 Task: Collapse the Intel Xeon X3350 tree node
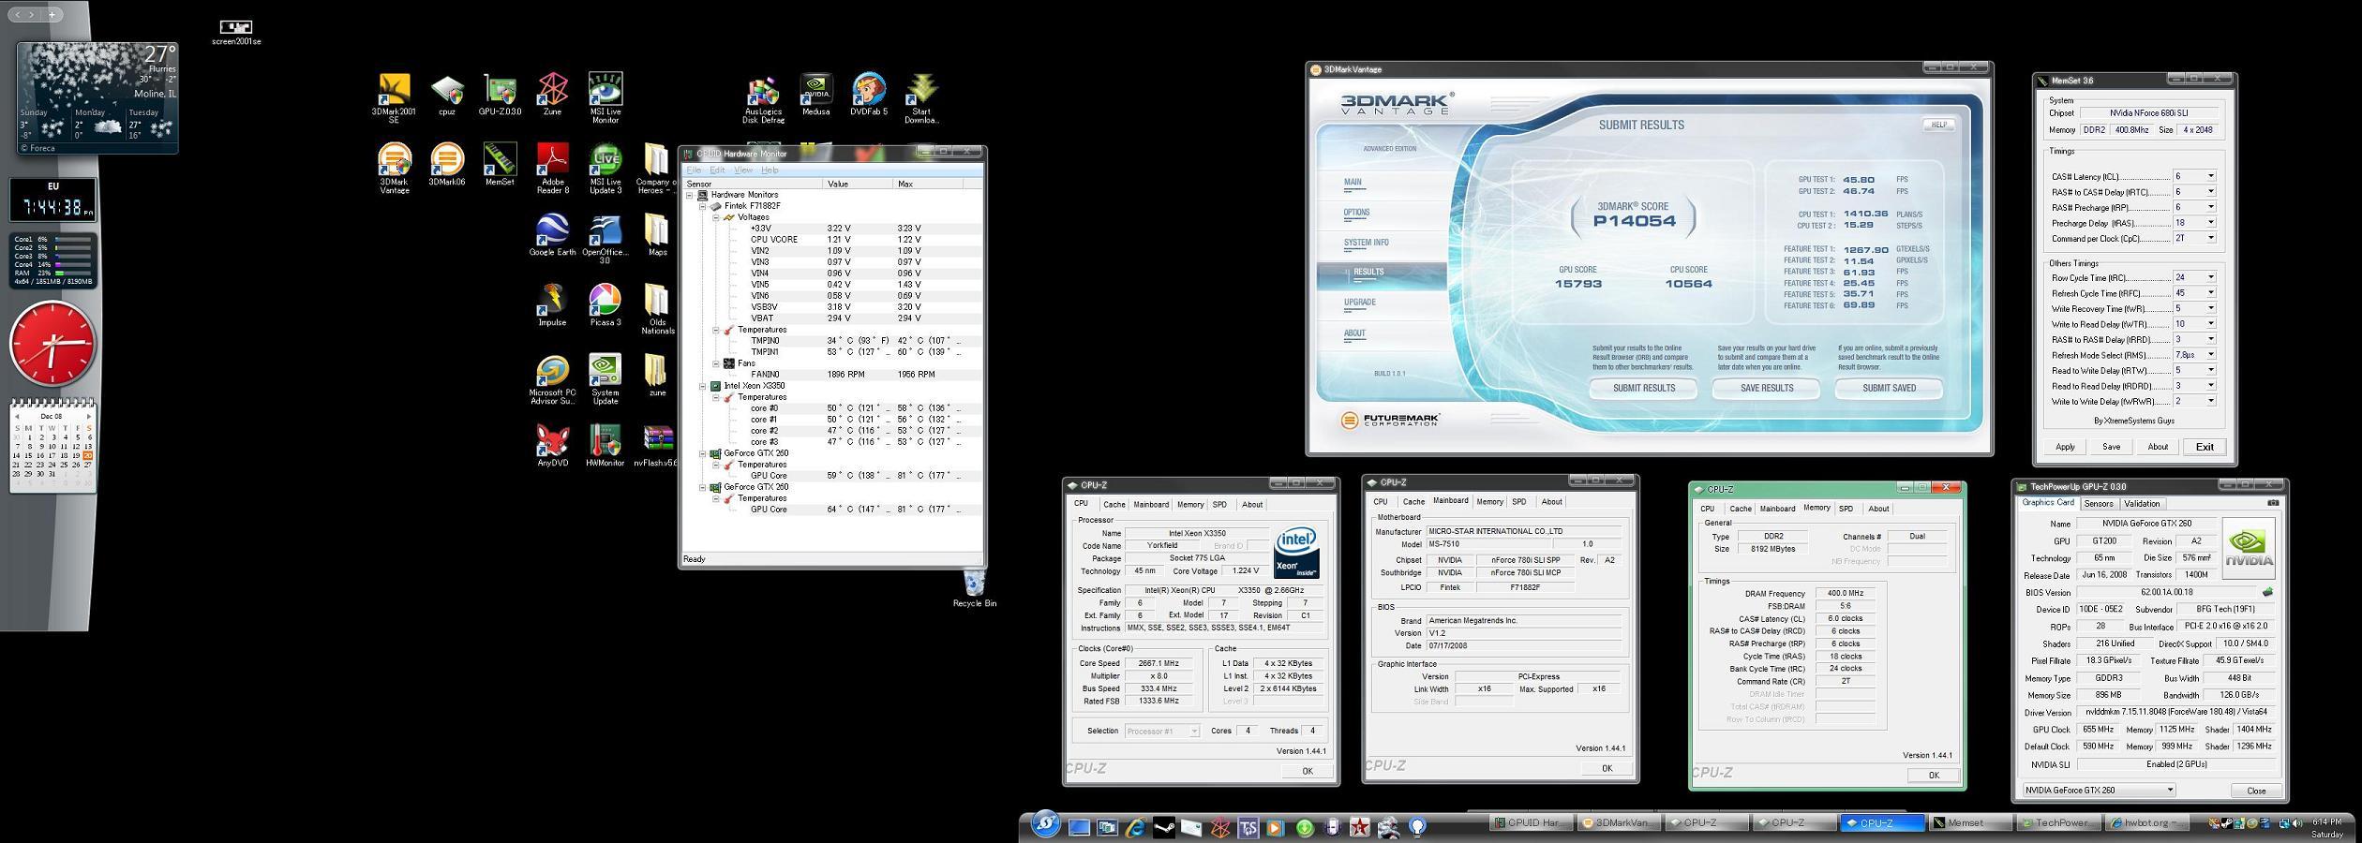[702, 386]
